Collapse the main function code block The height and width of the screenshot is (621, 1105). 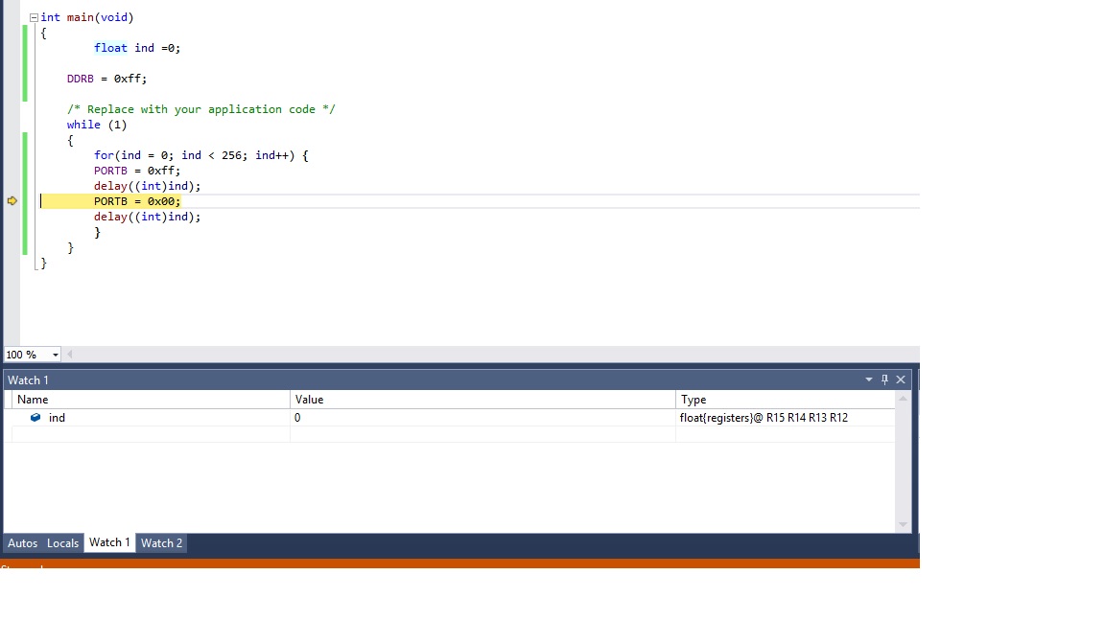[x=34, y=17]
